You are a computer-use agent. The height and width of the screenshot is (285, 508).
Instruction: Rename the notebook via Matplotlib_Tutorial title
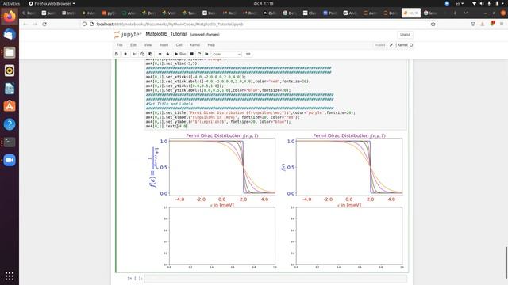click(166, 34)
